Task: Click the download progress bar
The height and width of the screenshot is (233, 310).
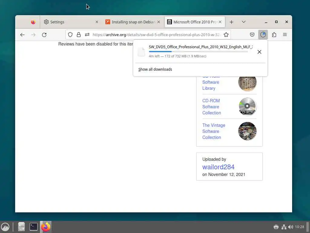Action: (198, 52)
